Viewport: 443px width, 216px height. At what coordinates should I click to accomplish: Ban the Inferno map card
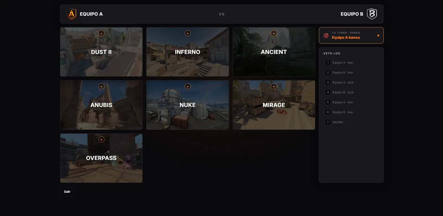188,52
